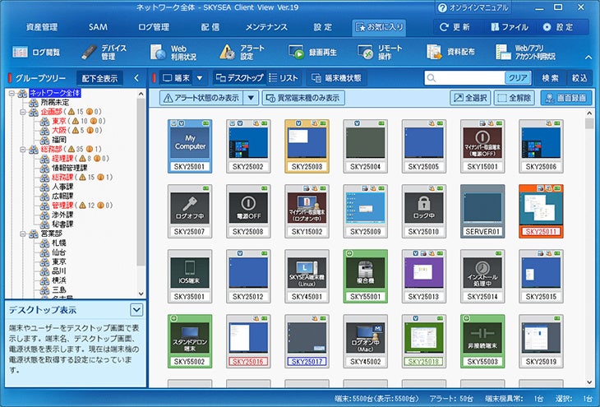The height and width of the screenshot is (407, 600).
Task: Collapse the デスクトップ表示 help panel
Action: coord(136,309)
